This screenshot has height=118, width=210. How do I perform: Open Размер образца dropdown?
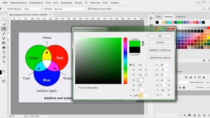pyautogui.click(x=32, y=9)
